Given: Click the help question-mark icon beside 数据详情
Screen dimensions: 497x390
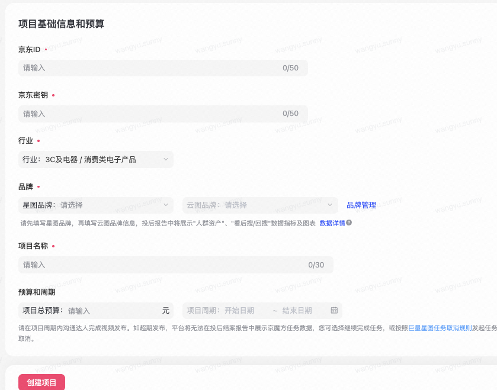Looking at the screenshot, I should tap(349, 223).
